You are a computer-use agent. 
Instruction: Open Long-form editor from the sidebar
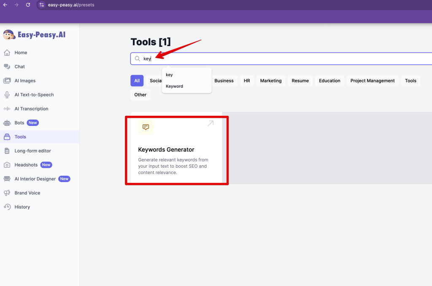point(33,151)
